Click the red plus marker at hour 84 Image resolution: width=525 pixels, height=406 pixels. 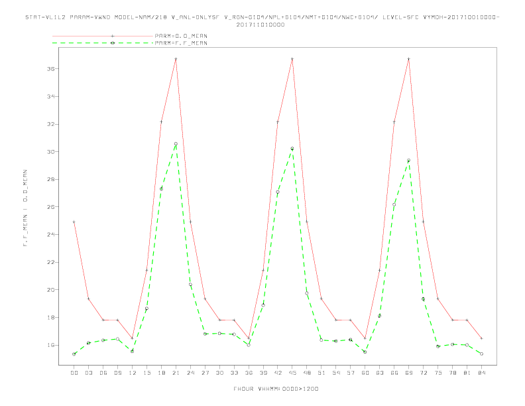coord(481,338)
